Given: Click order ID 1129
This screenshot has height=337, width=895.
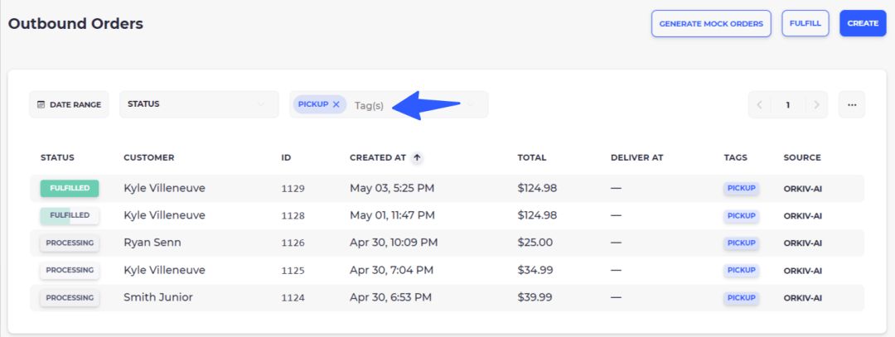Looking at the screenshot, I should tap(293, 189).
